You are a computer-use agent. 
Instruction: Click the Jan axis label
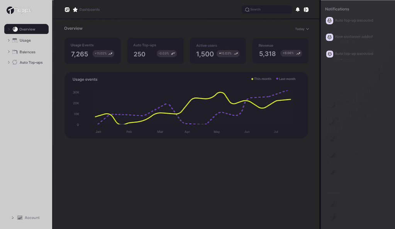tap(98, 132)
